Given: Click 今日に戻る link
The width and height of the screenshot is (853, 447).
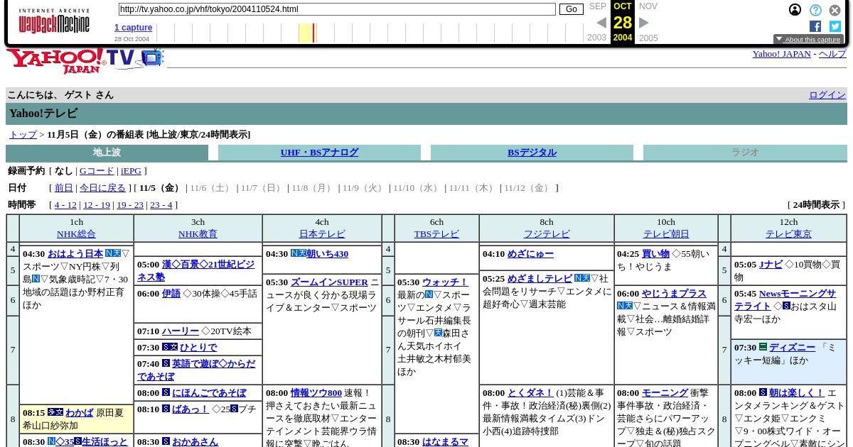Looking at the screenshot, I should [x=102, y=188].
